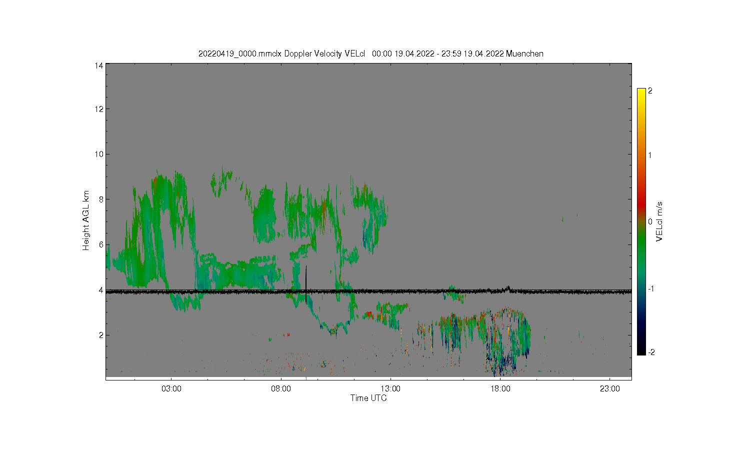
Task: Click the colorbar value 1
Action: pos(650,155)
